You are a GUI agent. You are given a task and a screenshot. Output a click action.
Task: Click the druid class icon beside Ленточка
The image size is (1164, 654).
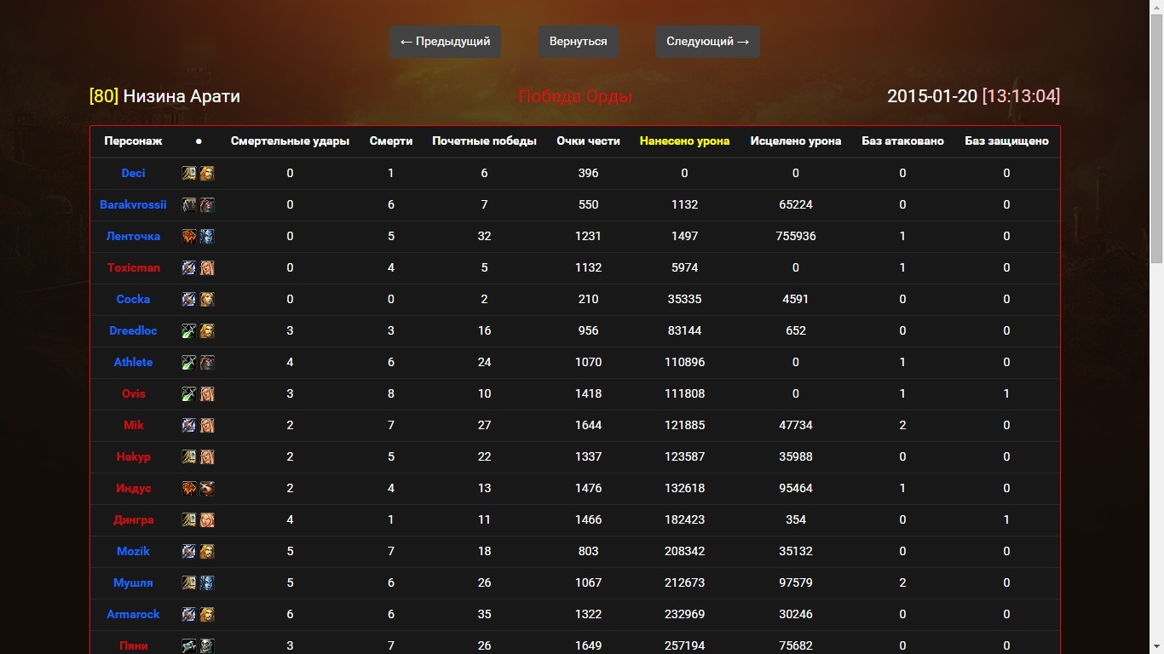click(189, 237)
